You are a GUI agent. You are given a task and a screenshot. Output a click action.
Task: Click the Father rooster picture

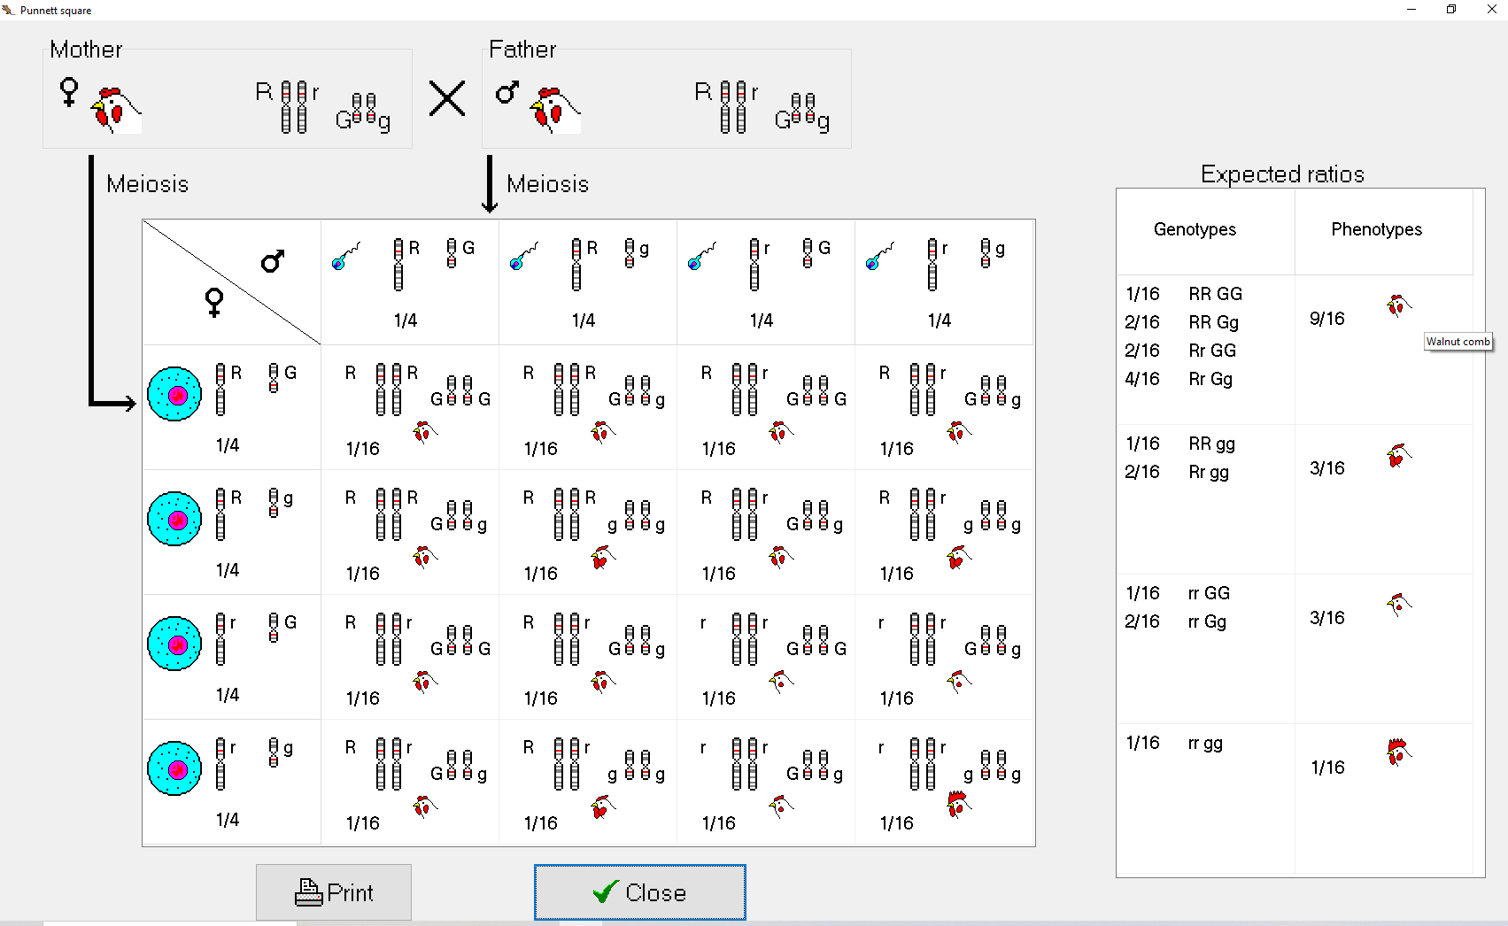pos(555,110)
